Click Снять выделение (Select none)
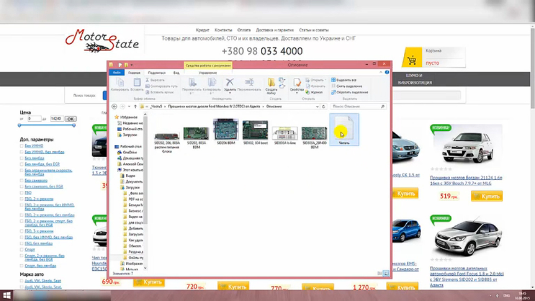 point(346,86)
